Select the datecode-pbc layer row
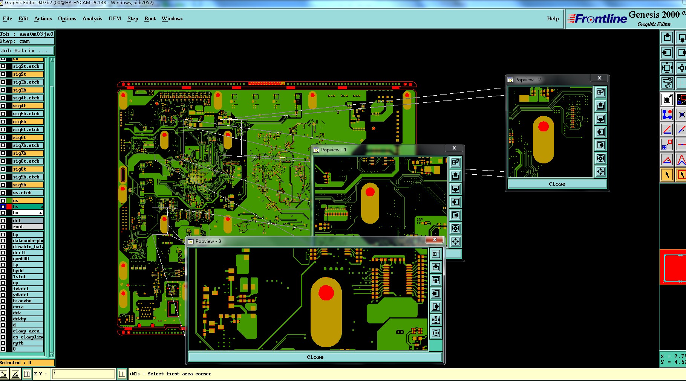Image resolution: width=686 pixels, height=381 pixels. click(28, 241)
